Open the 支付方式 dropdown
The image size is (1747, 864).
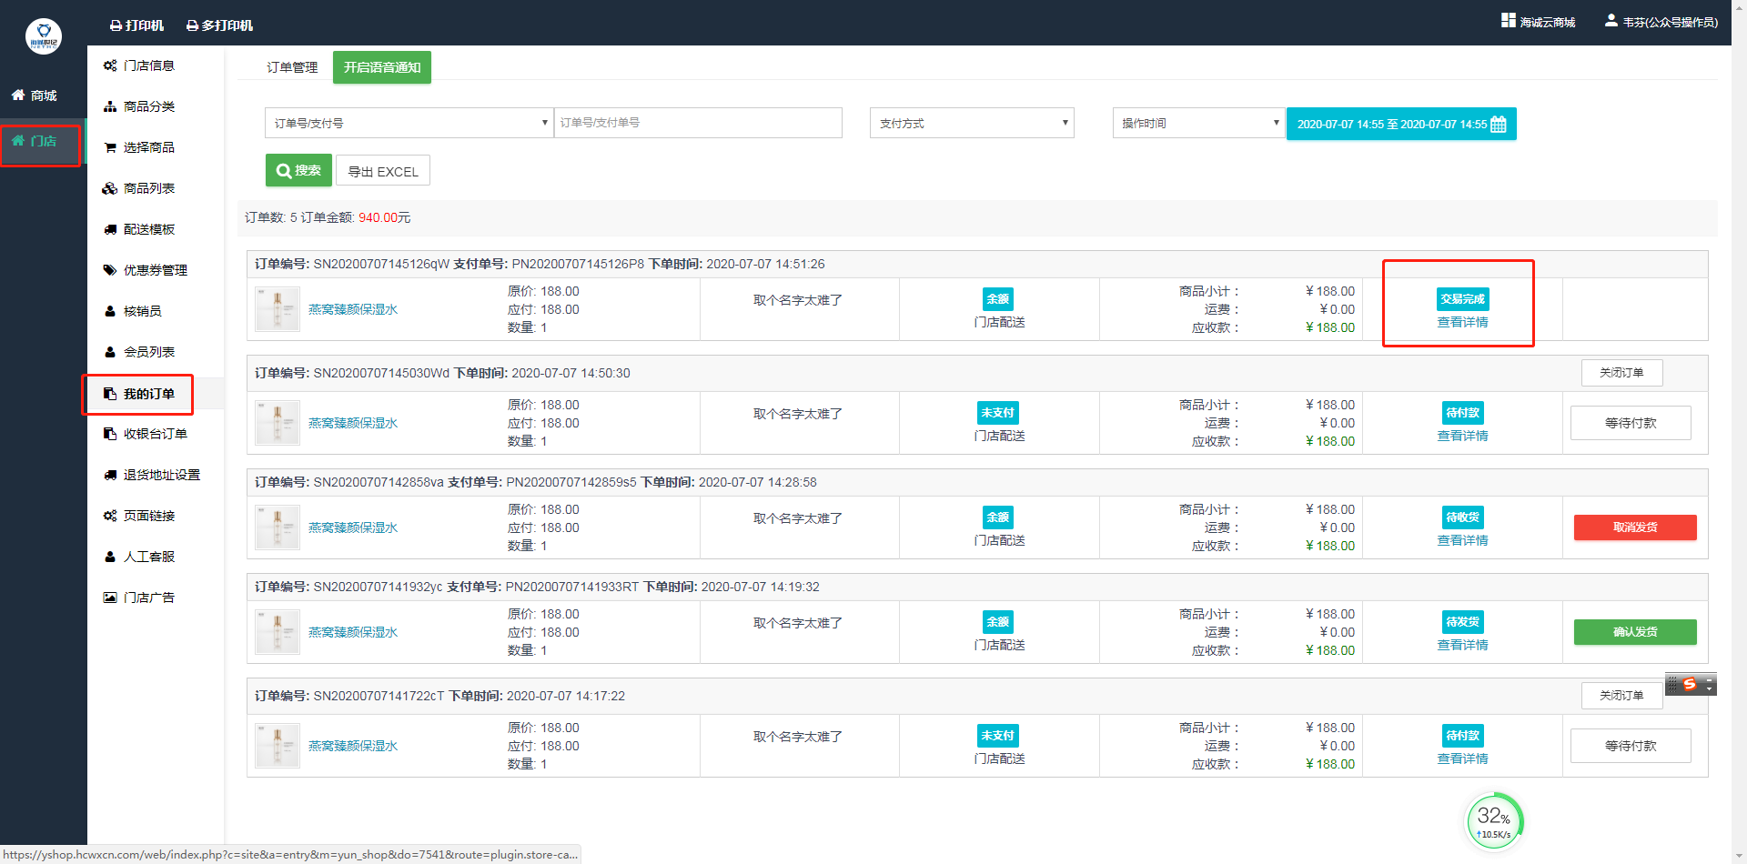[x=972, y=123]
